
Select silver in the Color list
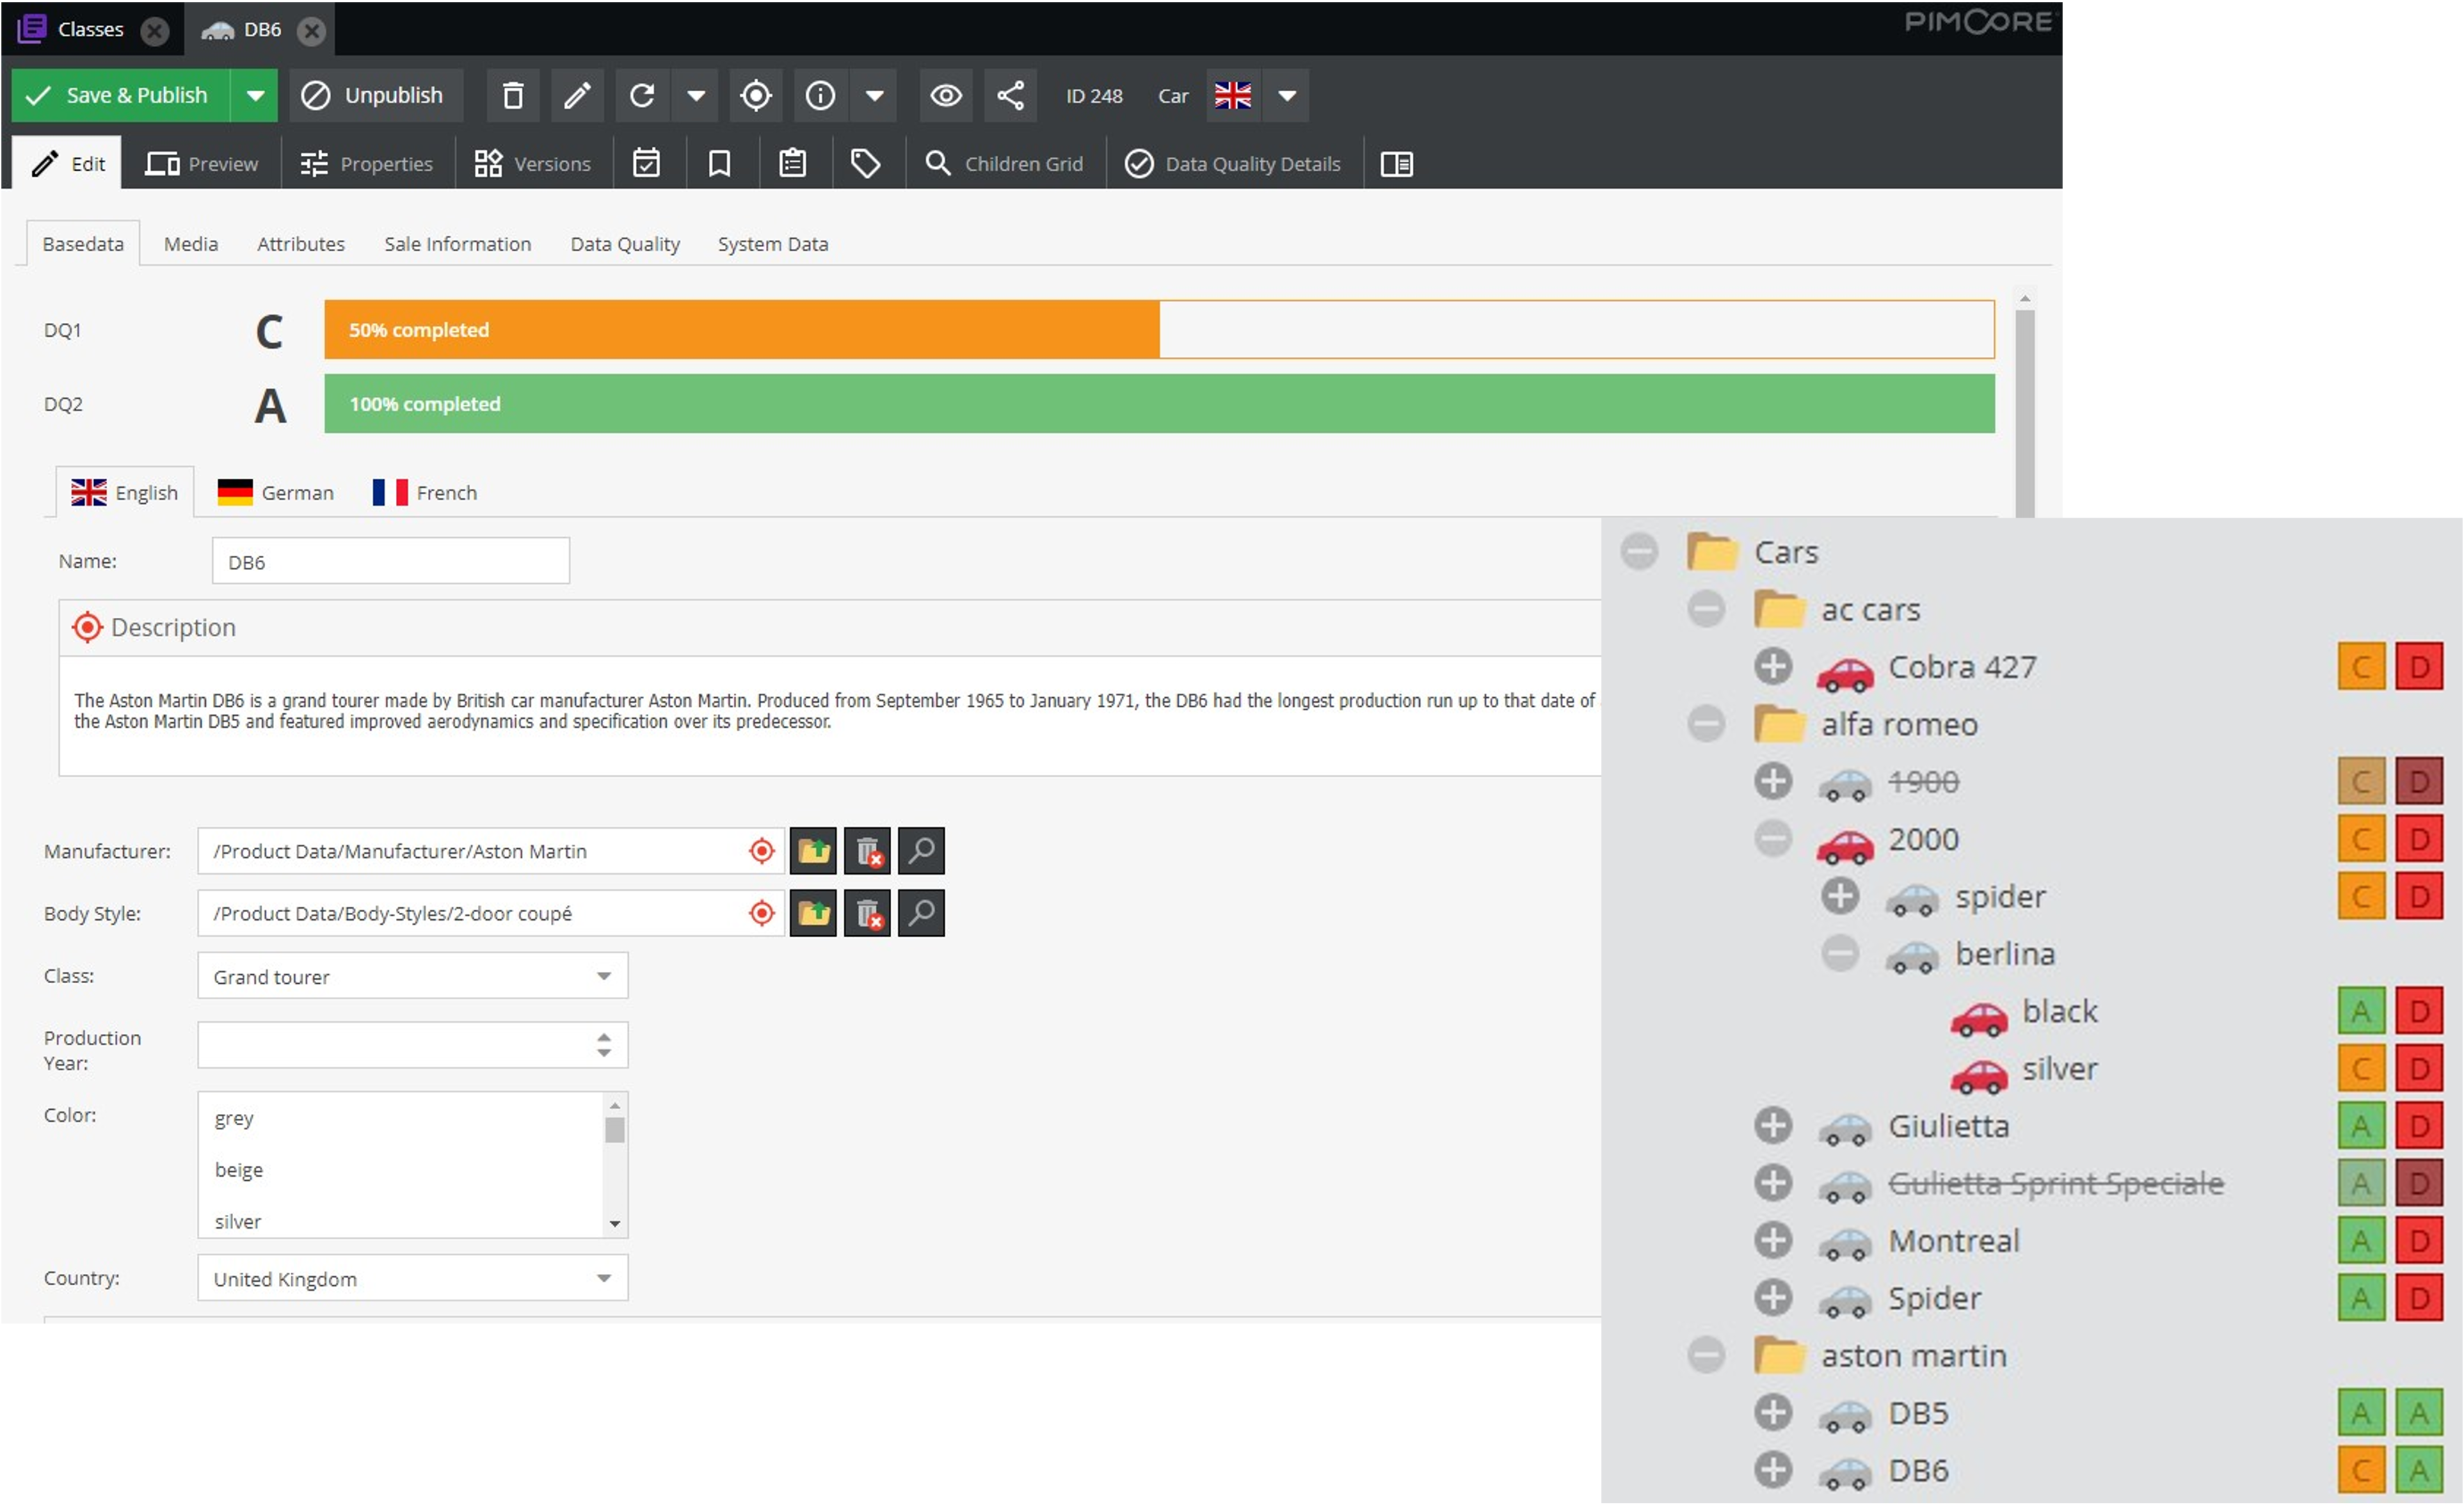238,1222
